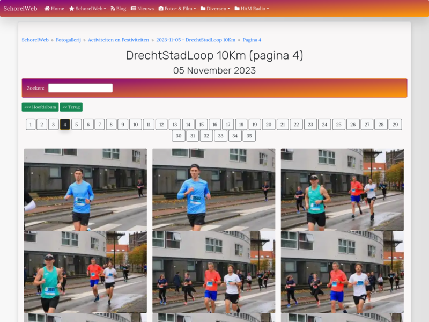Screen dimensions: 429x322
Task: Go to gallery page 1
Action: pyautogui.click(x=31, y=125)
